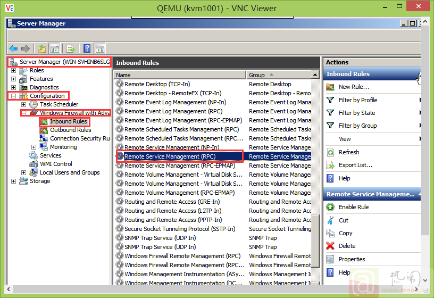Click the Task Scheduler clock icon
The width and height of the screenshot is (434, 298).
(x=34, y=104)
